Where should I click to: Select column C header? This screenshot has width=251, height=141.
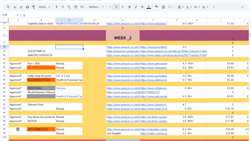pyautogui.click(x=69, y=20)
